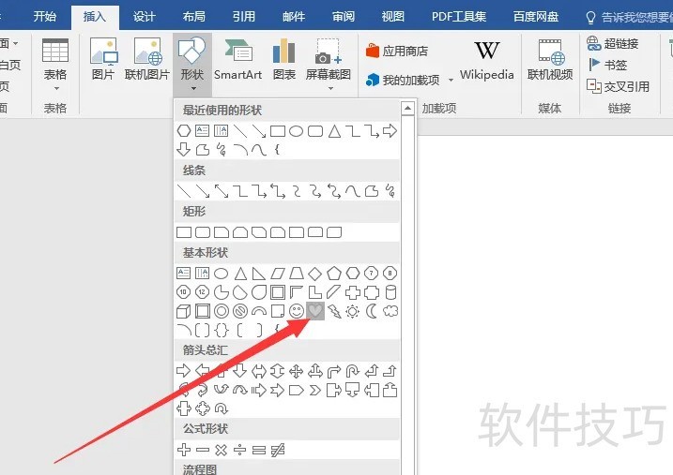Choose the not-equal sign shape

tap(278, 450)
